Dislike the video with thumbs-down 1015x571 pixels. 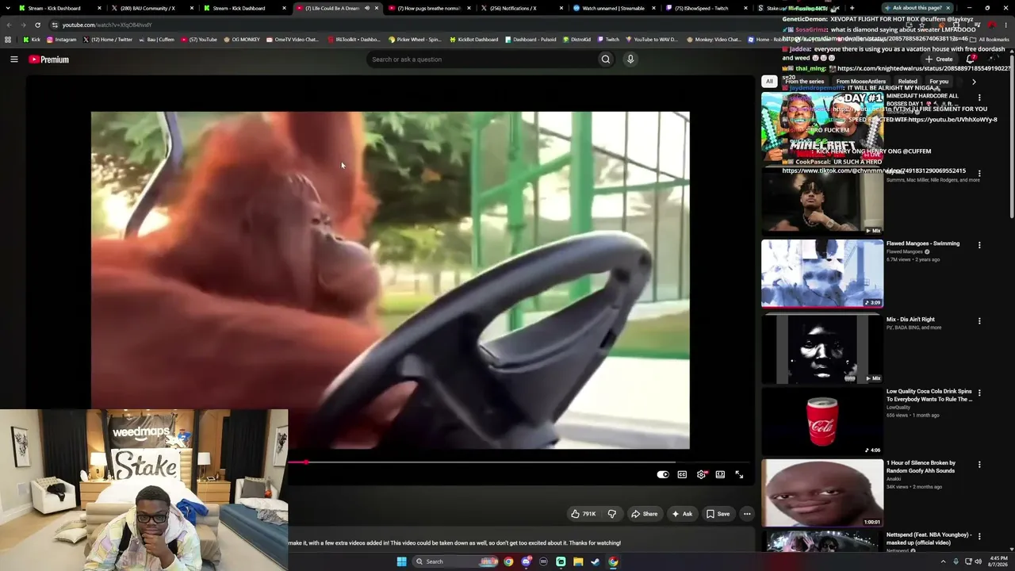(611, 514)
